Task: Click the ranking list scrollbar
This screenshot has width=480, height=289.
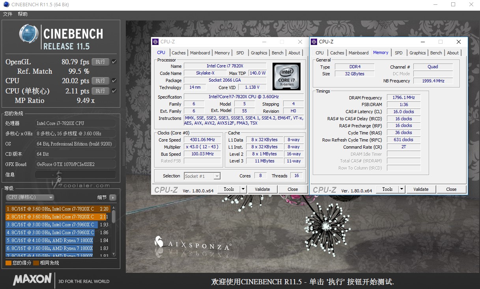Action: 114,231
